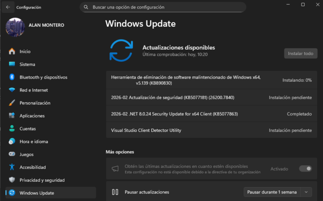Go to Accesibilidad settings
This screenshot has width=323, height=201.
(x=51, y=167)
